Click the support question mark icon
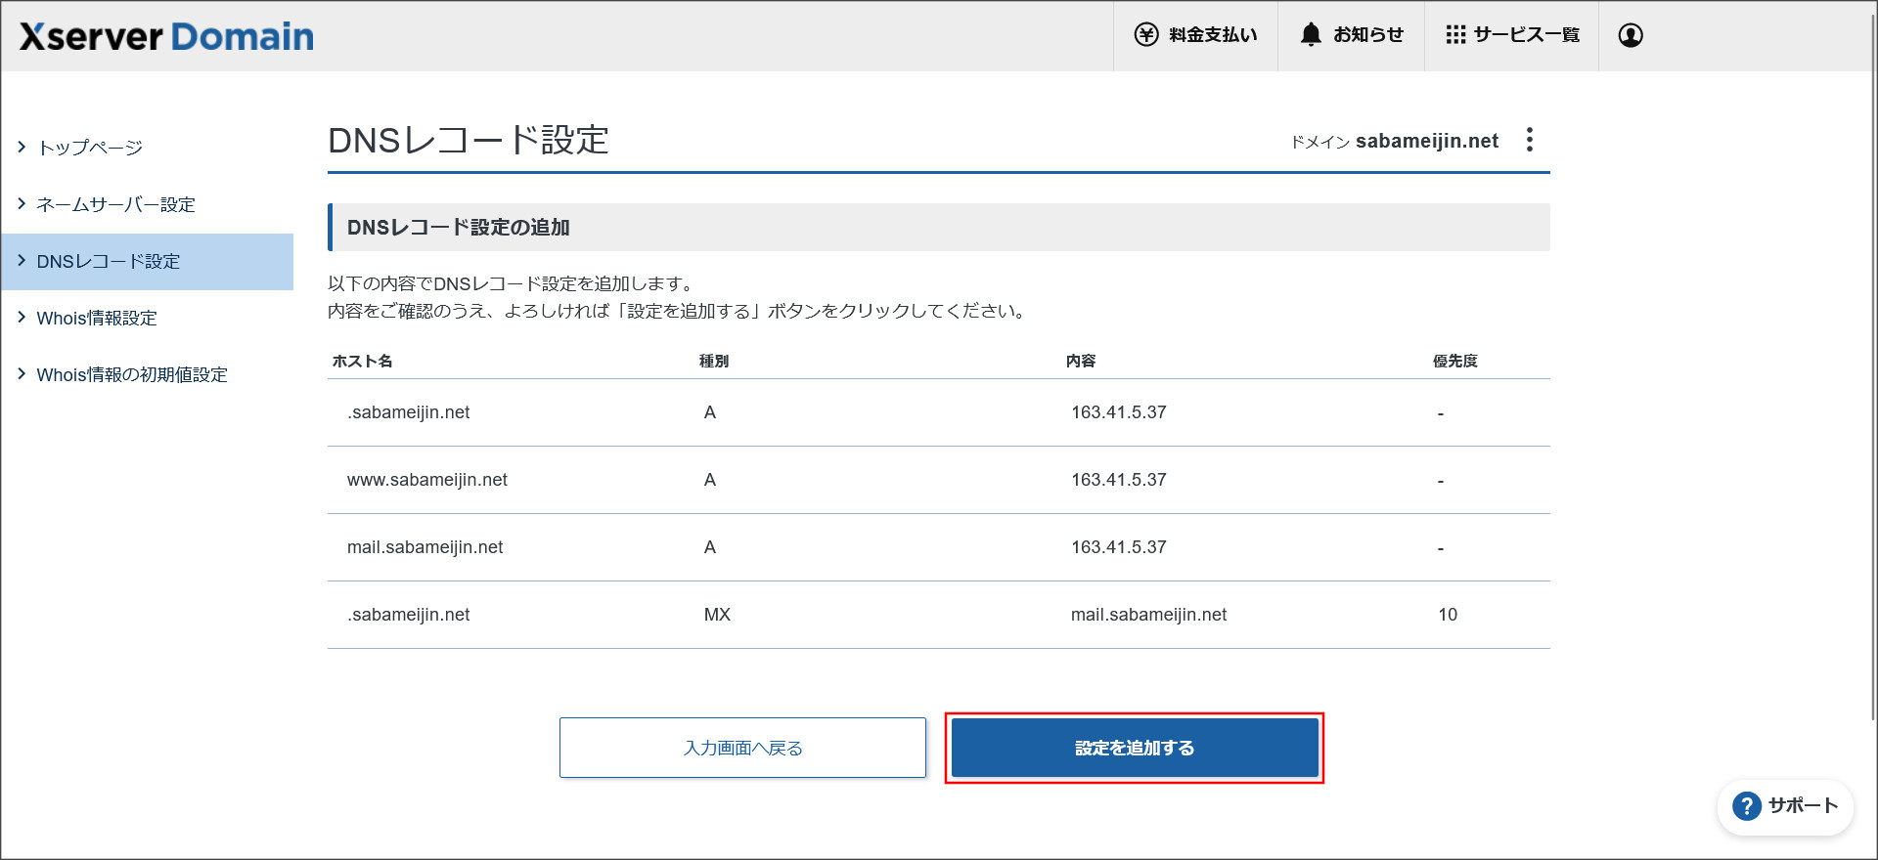 coord(1746,806)
